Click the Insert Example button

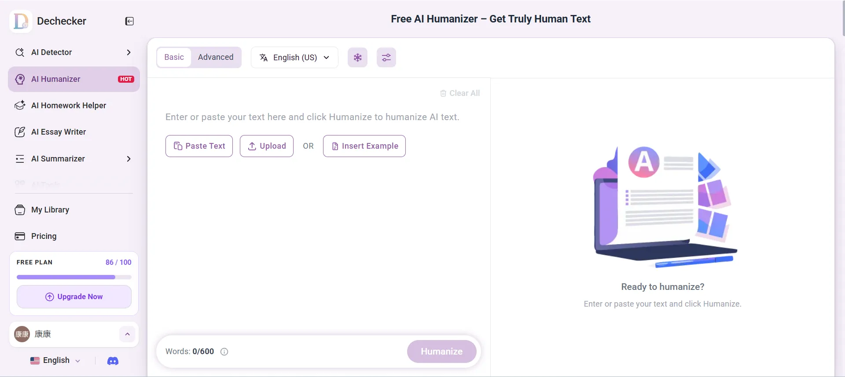click(x=364, y=146)
